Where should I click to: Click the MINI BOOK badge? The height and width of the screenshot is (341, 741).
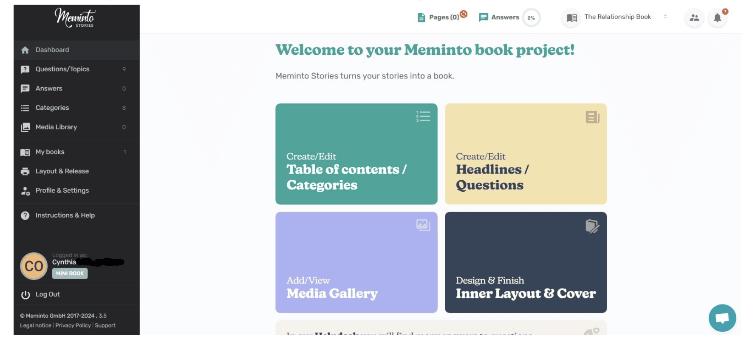pyautogui.click(x=70, y=274)
